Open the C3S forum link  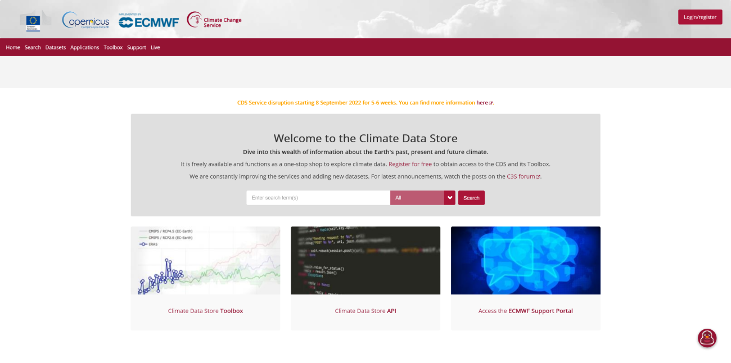521,176
